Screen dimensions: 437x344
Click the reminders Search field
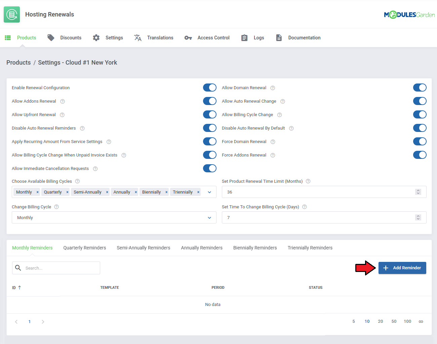tap(56, 268)
